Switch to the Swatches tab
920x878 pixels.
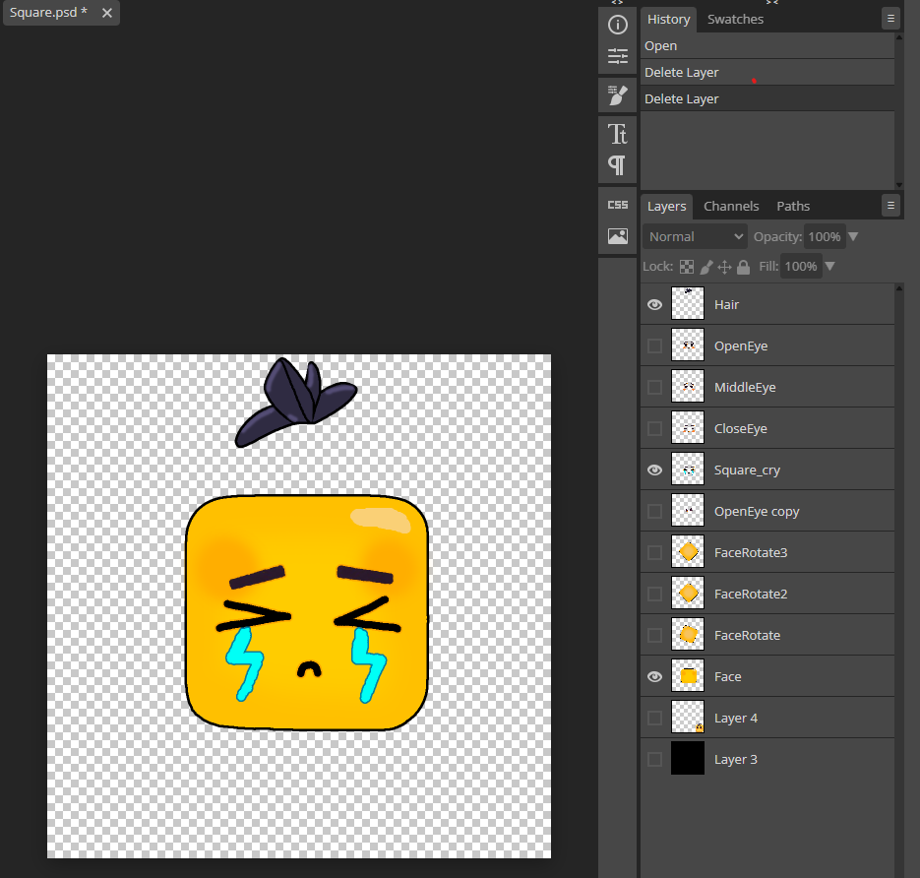(x=735, y=20)
